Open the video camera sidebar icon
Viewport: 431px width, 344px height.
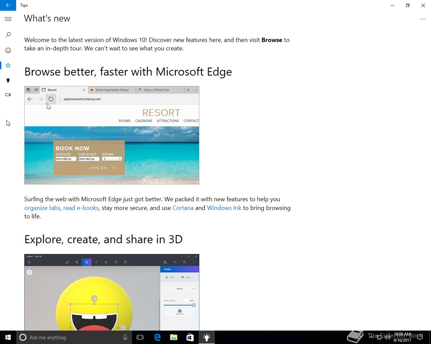point(8,95)
